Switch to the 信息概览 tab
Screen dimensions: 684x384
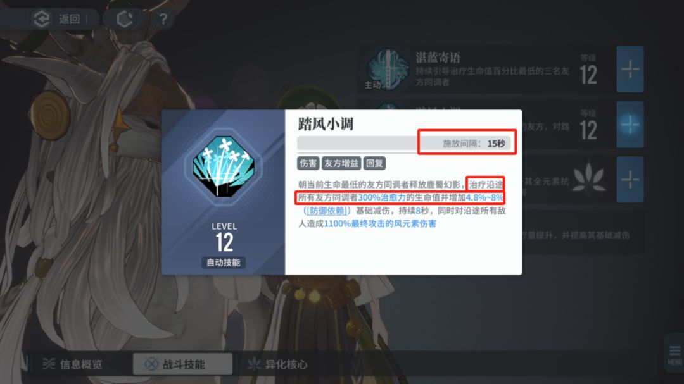tap(72, 364)
